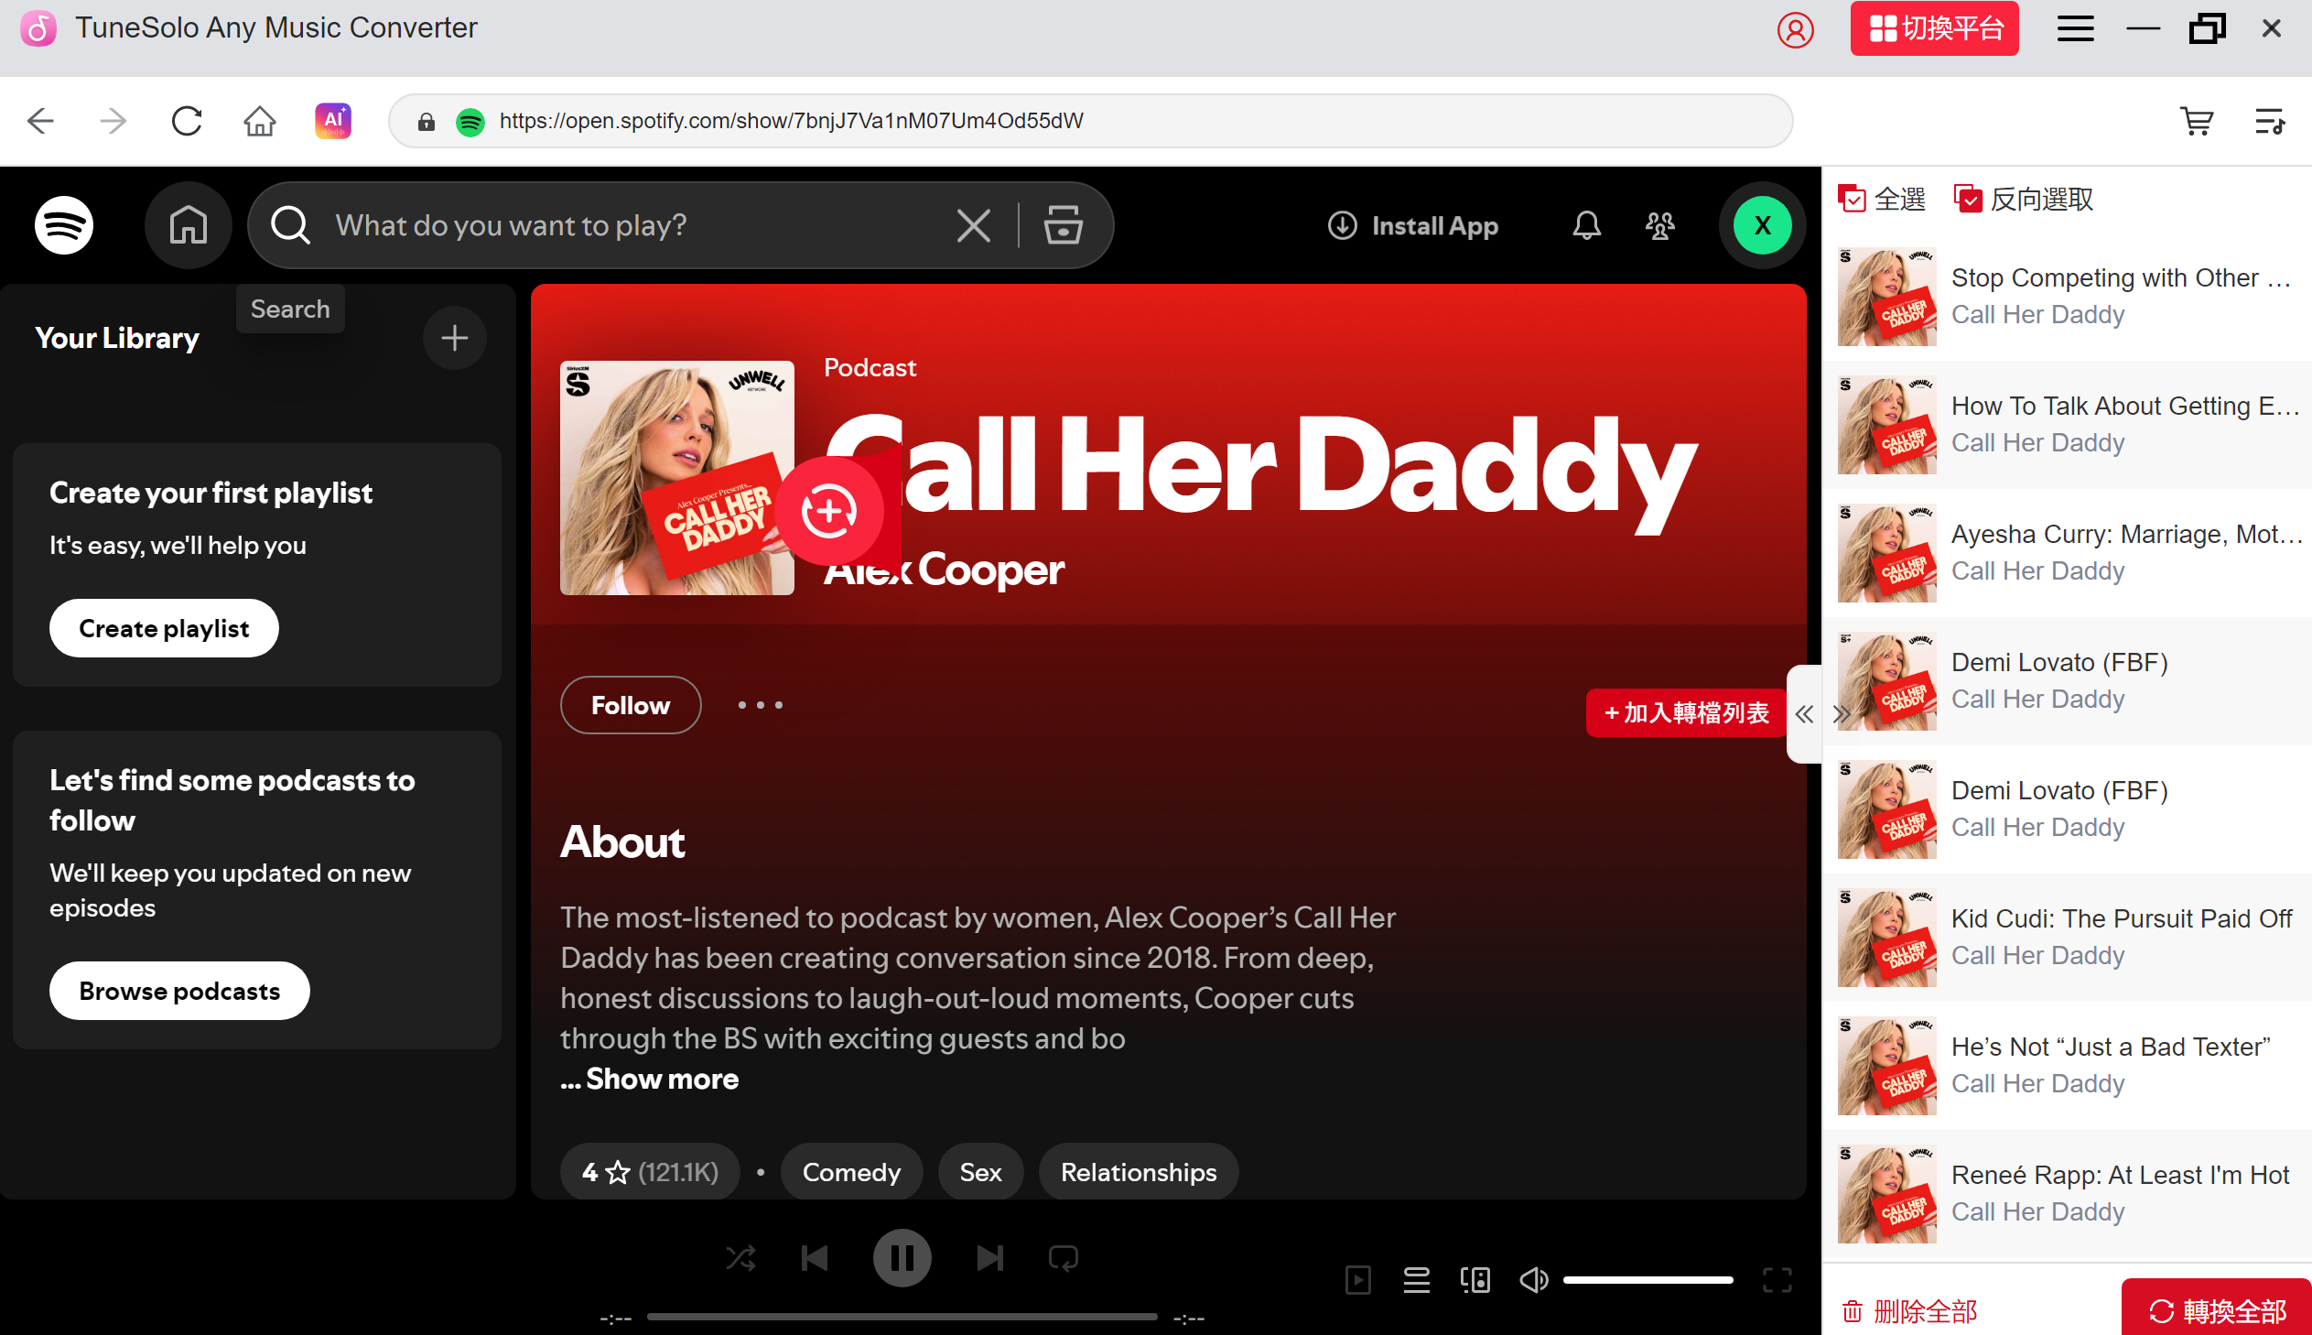
Task: Open the notifications bell
Action: click(x=1586, y=225)
